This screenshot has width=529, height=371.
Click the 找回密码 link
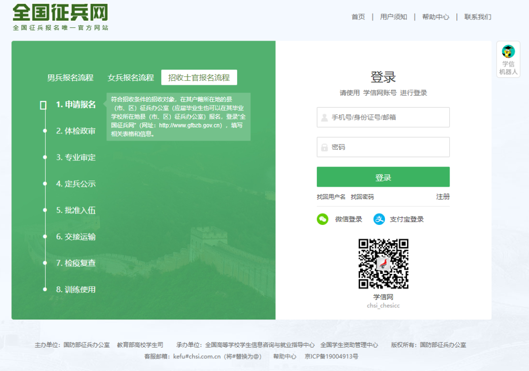click(x=362, y=197)
